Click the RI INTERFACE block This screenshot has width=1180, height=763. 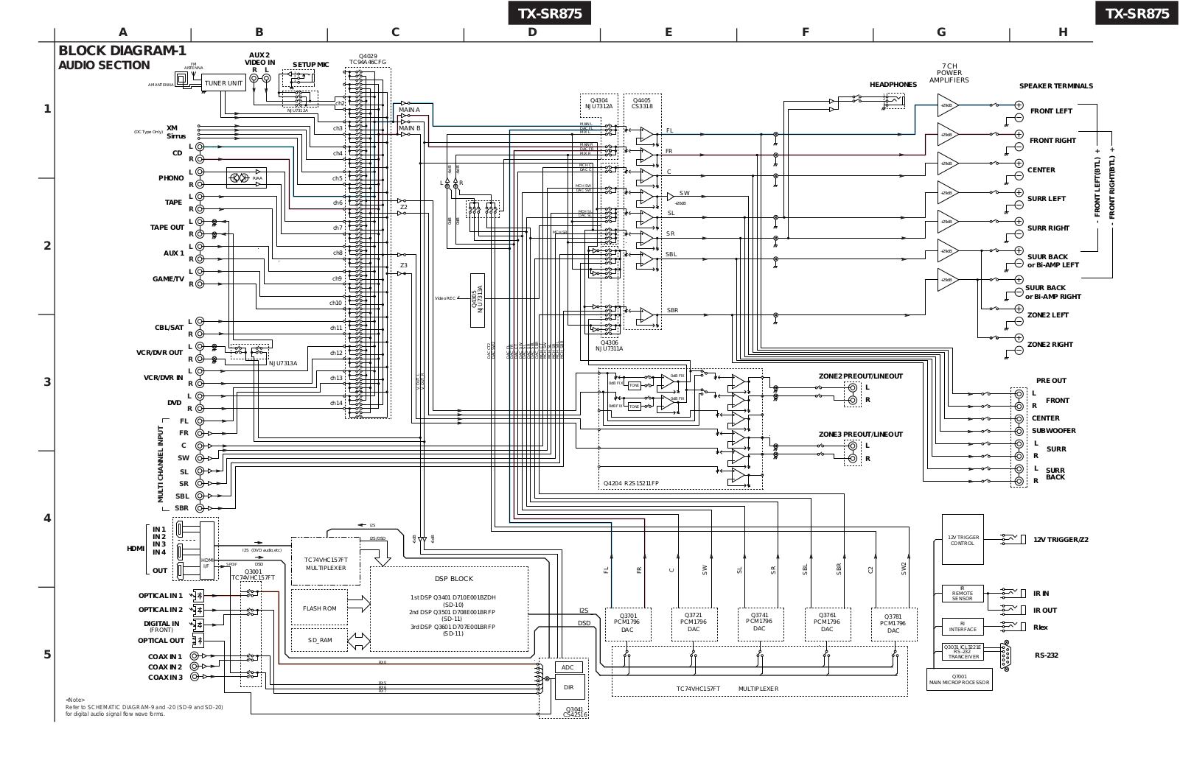[x=963, y=627]
